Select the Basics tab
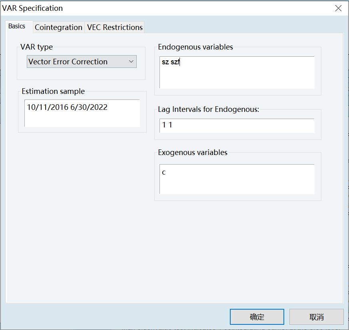 pyautogui.click(x=17, y=26)
